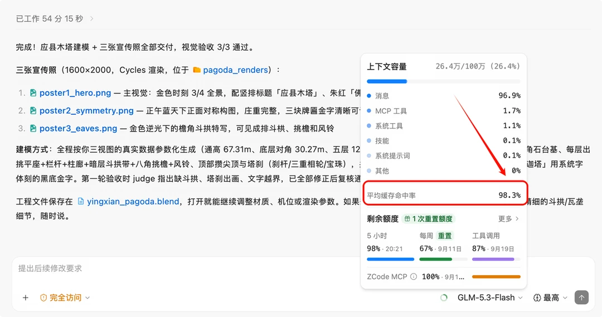Click the gift icon in reset quota badge
Viewport: 602px width, 317px height.
407,219
